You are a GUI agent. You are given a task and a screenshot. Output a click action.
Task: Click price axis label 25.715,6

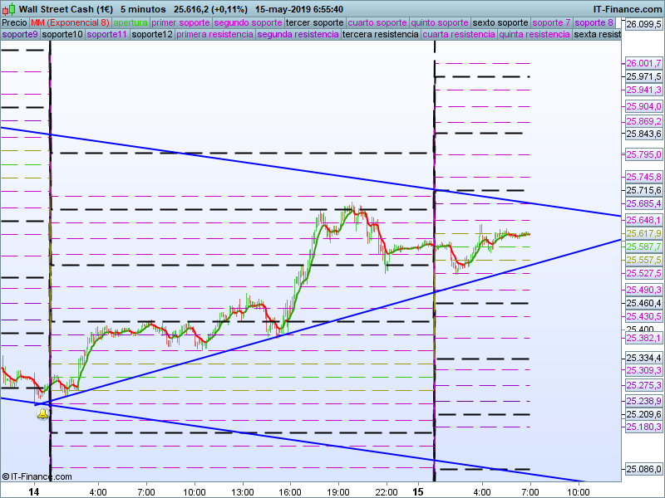pyautogui.click(x=643, y=190)
